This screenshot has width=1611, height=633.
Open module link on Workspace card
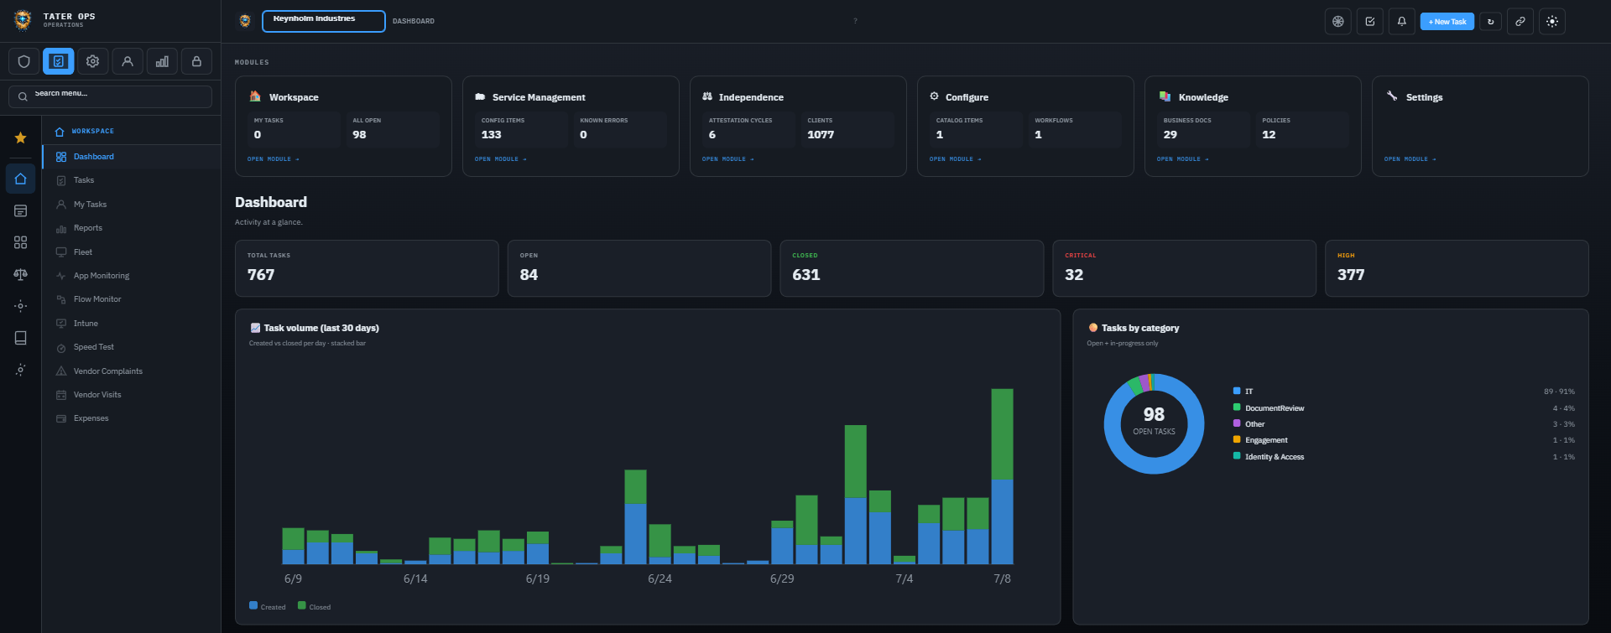tap(274, 159)
